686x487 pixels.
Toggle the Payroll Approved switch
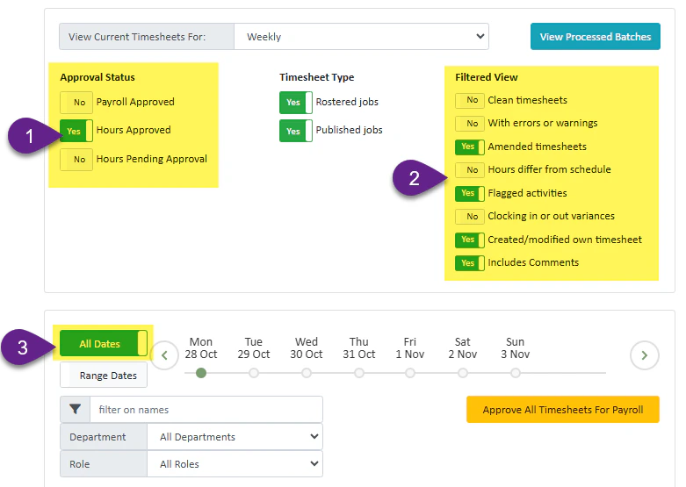click(76, 103)
